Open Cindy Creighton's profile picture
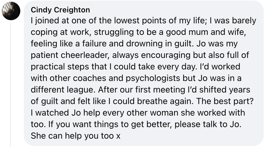 [11, 11]
